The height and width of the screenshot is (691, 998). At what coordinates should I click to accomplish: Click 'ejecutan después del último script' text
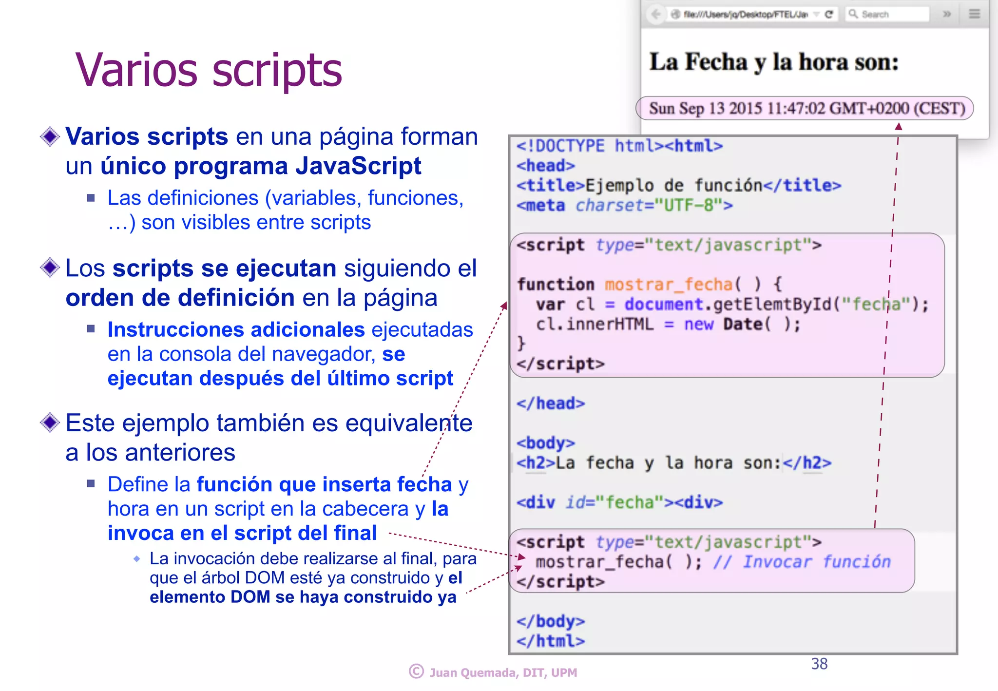[x=280, y=379]
